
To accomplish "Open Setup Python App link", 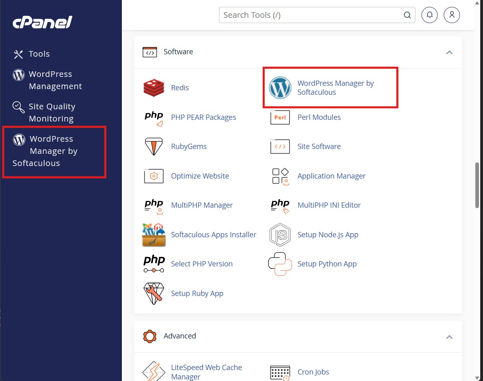I will point(327,264).
